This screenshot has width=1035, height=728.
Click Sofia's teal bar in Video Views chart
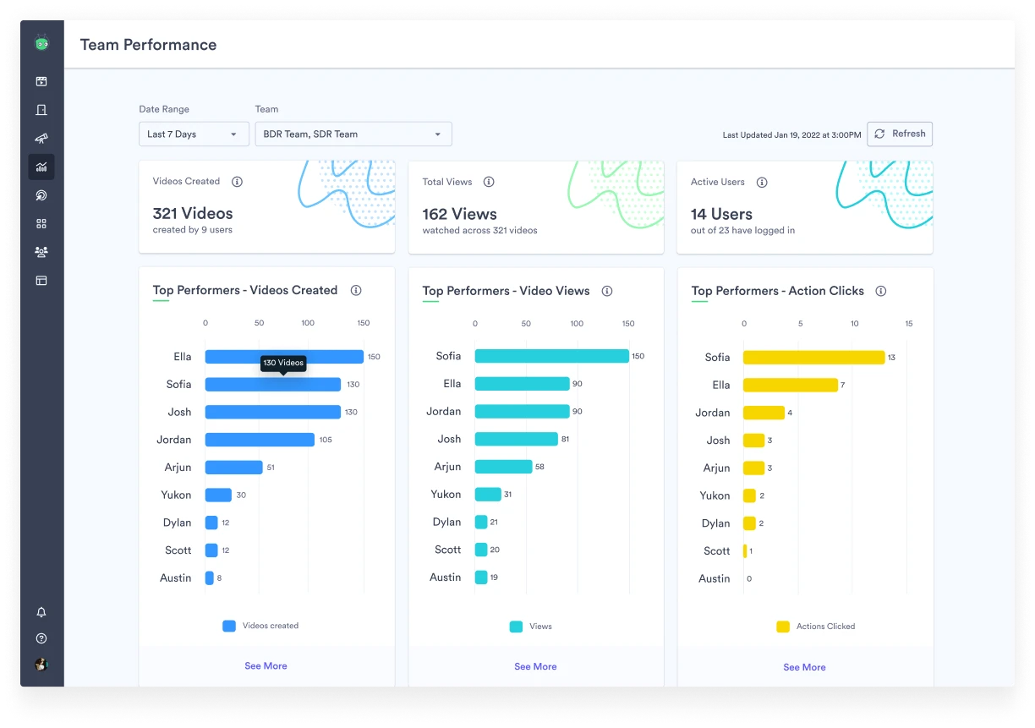[551, 356]
